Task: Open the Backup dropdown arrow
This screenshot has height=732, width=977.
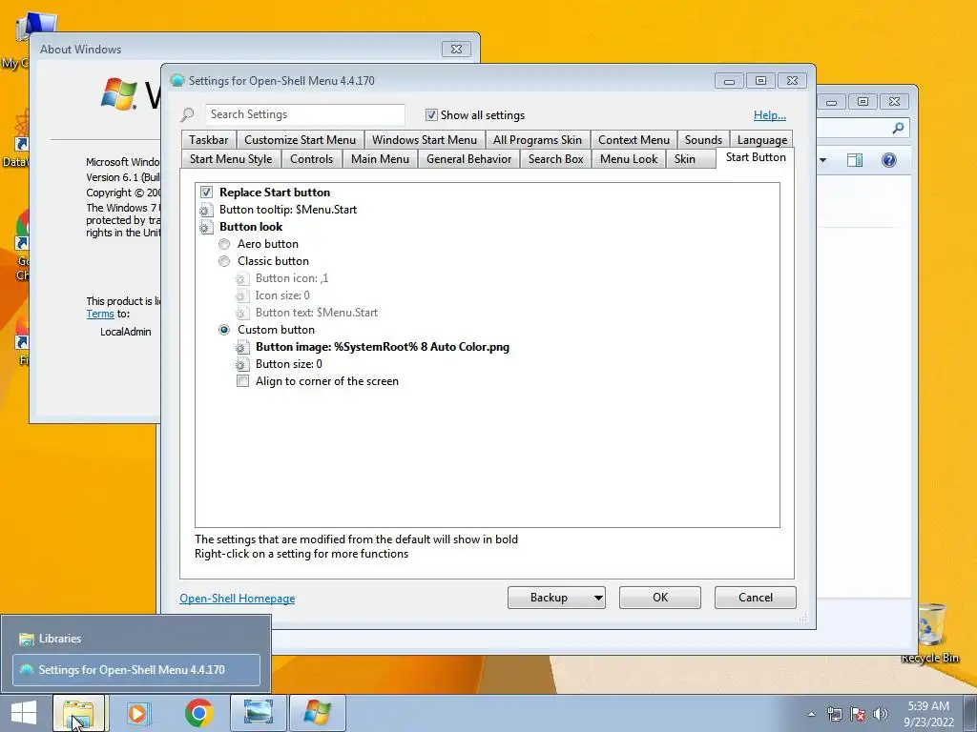Action: [x=598, y=598]
